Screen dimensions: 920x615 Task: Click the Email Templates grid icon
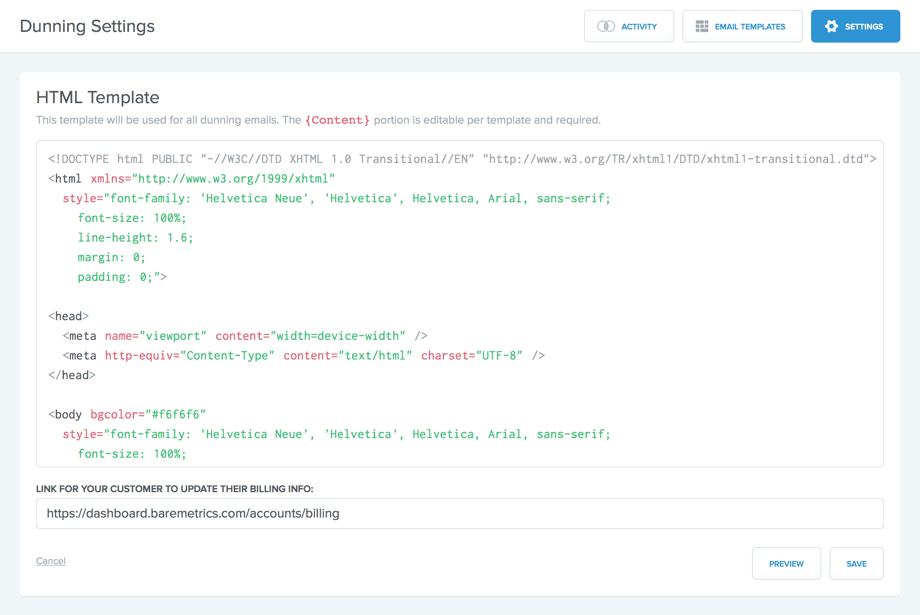pos(702,27)
